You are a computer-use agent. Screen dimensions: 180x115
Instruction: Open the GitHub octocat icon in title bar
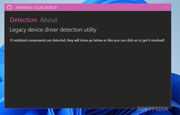coord(9,8)
